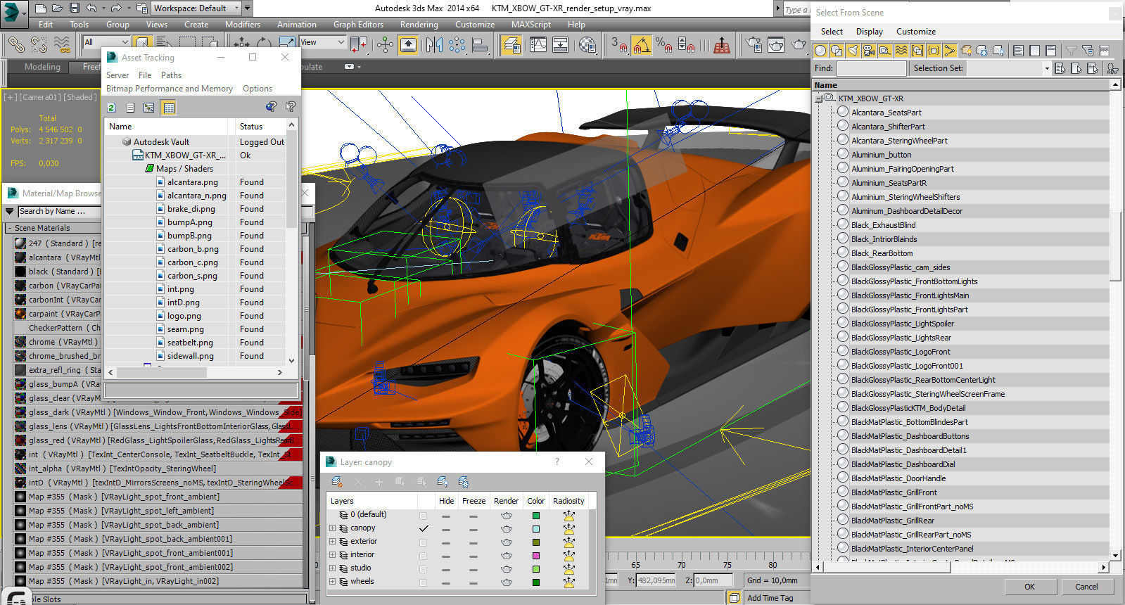1125x605 pixels.
Task: Toggle Display Lights filter in Select From Scene
Action: [x=853, y=51]
